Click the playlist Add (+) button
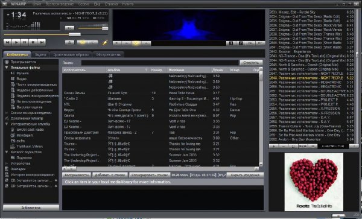362x219 pixels. (x=274, y=147)
